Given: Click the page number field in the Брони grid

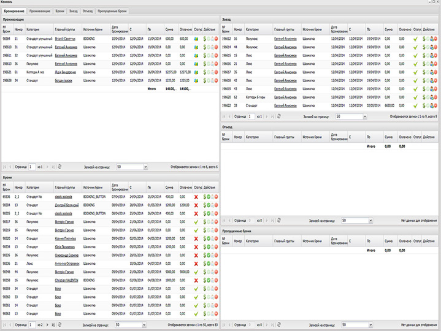Looking at the screenshot, I should (31, 324).
